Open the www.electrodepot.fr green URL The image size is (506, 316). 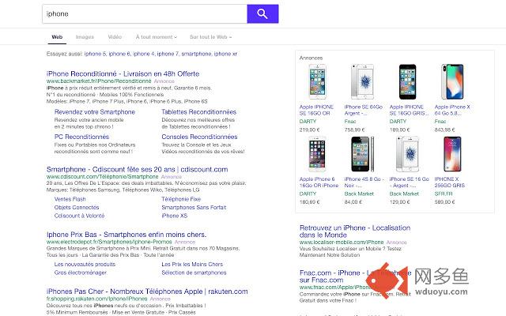coord(109,242)
